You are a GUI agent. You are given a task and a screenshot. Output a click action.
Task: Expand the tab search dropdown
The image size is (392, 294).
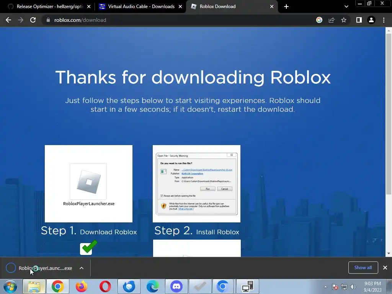coord(346,7)
